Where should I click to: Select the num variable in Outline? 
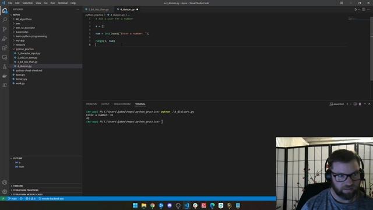coord(22,167)
